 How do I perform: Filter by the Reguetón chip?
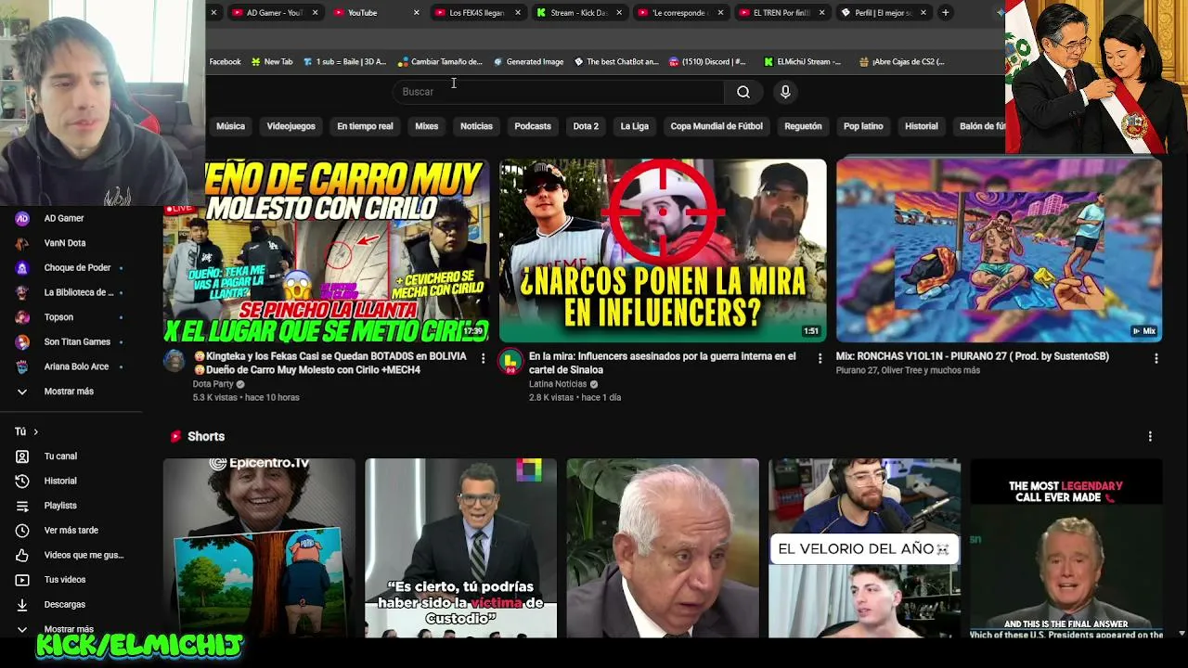804,126
